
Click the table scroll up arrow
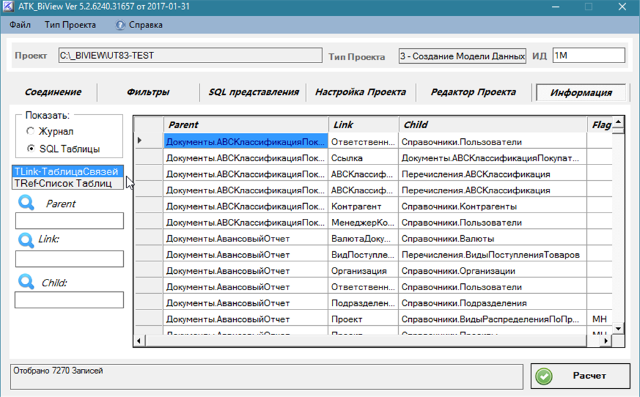coord(618,122)
